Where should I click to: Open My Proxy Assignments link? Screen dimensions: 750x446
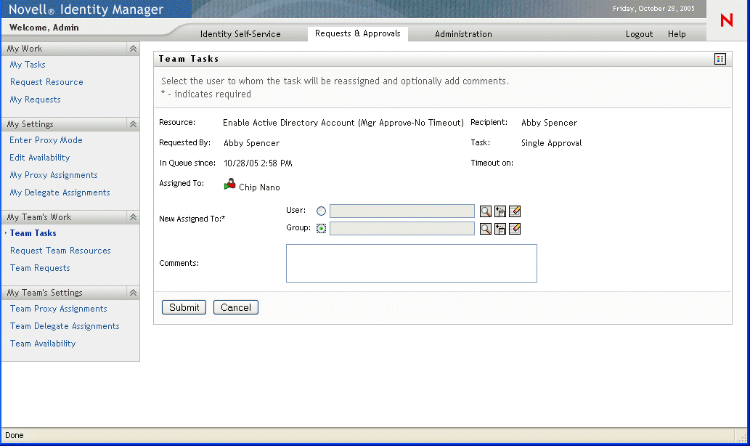pos(54,175)
